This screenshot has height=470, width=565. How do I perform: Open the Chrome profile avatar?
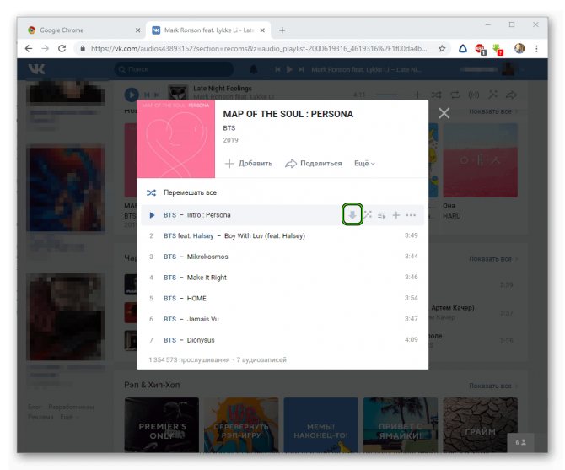click(519, 48)
